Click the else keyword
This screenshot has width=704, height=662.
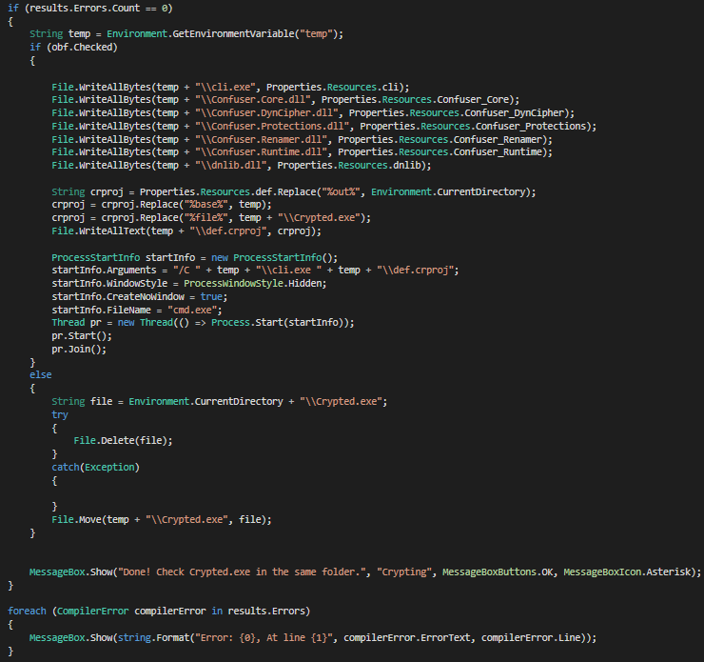[x=41, y=375]
